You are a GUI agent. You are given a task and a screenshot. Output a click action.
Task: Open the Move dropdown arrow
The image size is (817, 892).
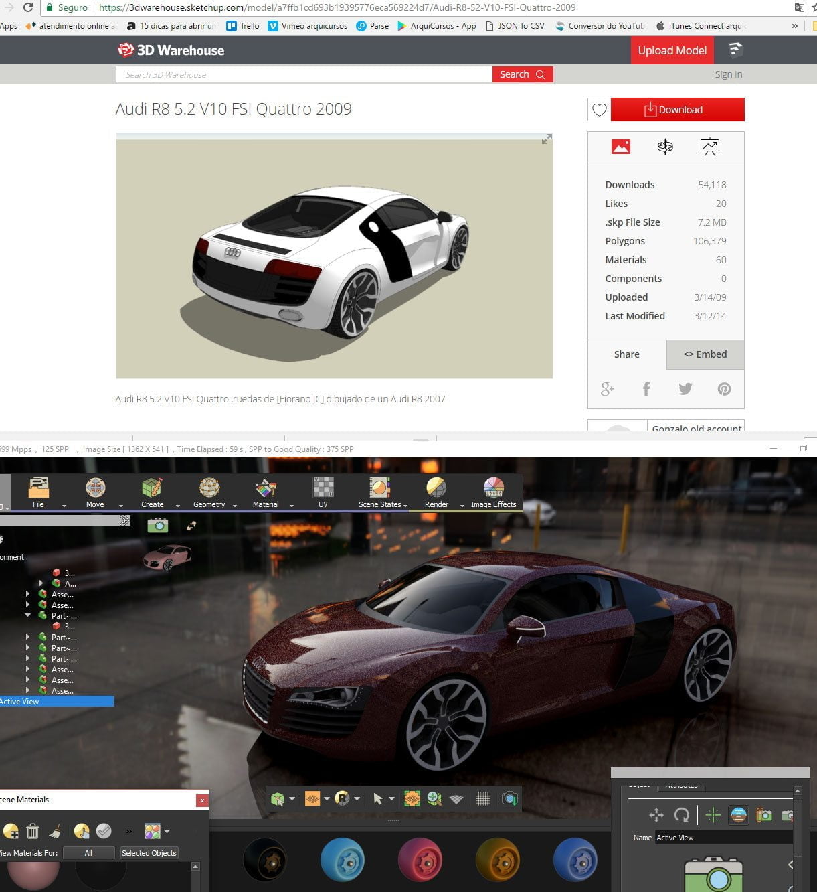(121, 506)
